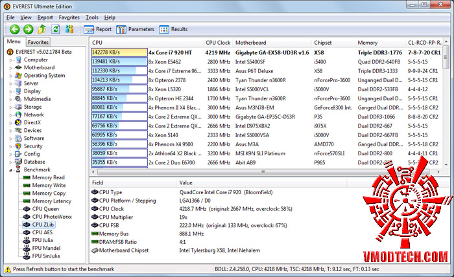Click the Devices tree icon
Image resolution: width=454 pixels, height=277 pixels.
pyautogui.click(x=18, y=130)
